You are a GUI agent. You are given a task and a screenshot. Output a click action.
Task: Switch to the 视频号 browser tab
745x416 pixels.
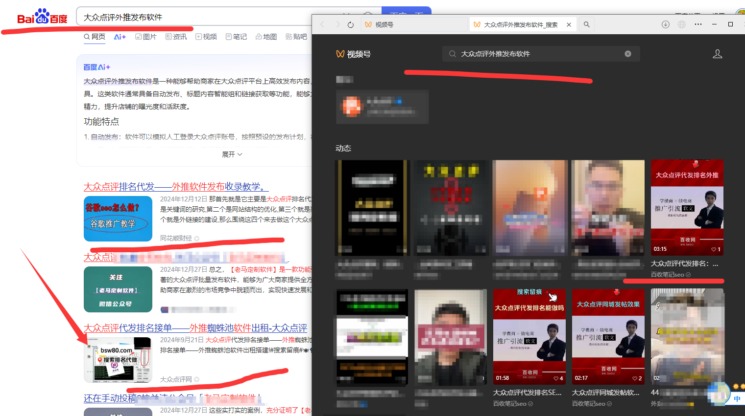414,24
